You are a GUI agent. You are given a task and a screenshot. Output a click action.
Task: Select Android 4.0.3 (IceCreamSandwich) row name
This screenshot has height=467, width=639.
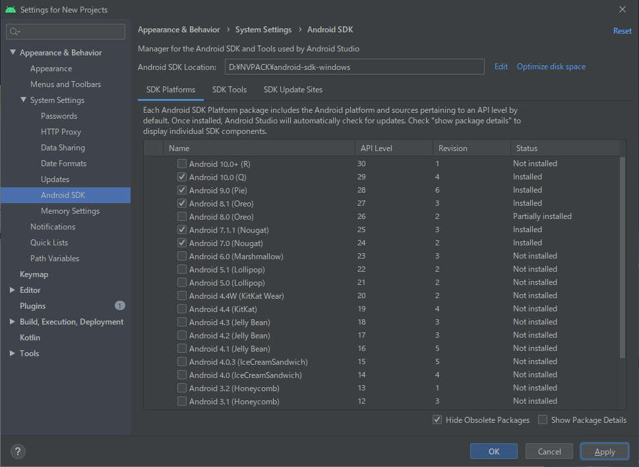248,362
